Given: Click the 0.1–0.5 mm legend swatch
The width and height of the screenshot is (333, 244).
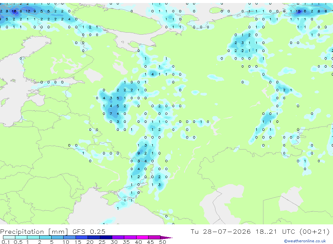Looking at the screenshot, I should (x=9, y=237).
